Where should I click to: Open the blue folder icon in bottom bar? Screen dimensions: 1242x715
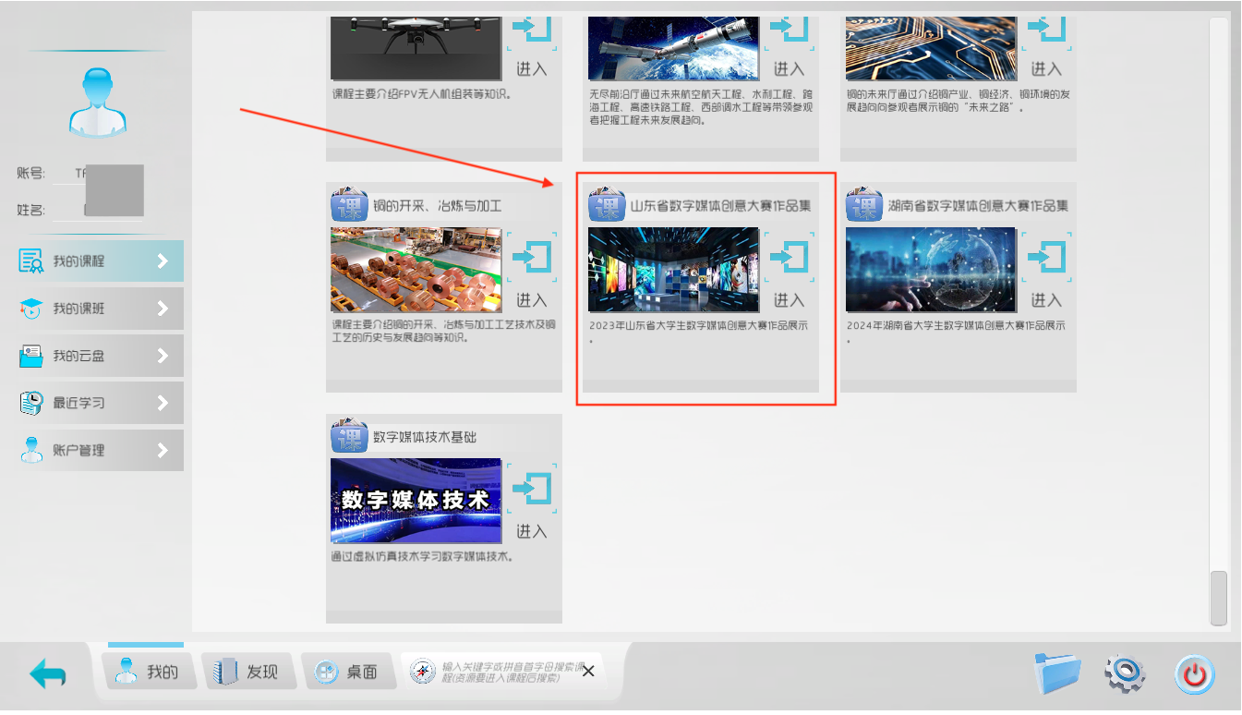1057,673
